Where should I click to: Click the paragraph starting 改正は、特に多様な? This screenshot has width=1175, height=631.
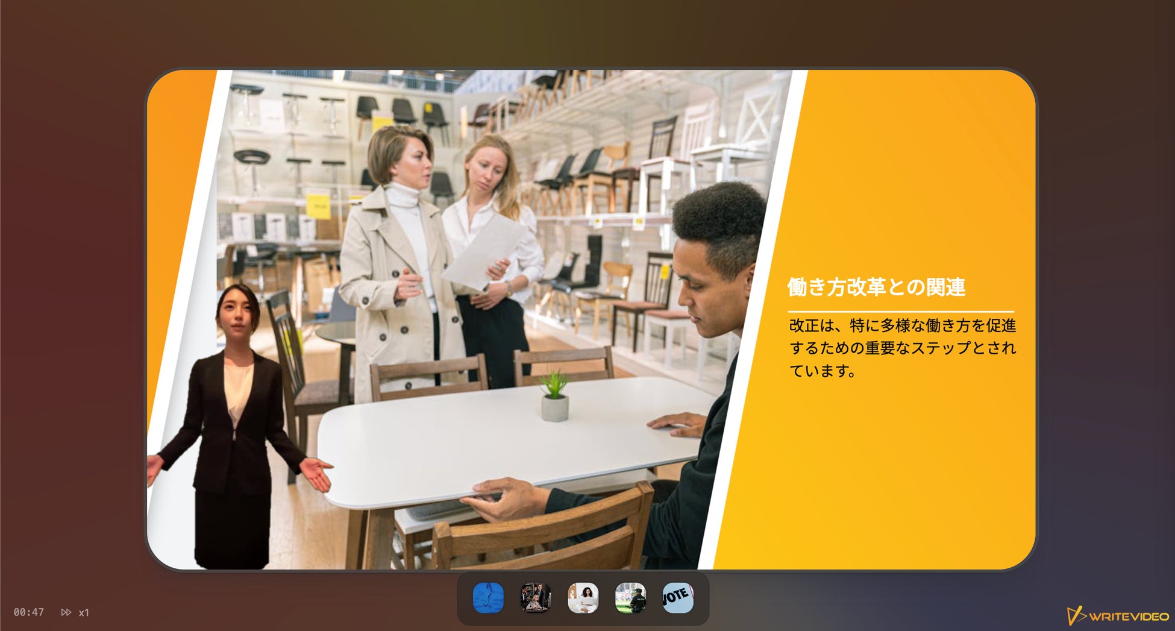902,348
